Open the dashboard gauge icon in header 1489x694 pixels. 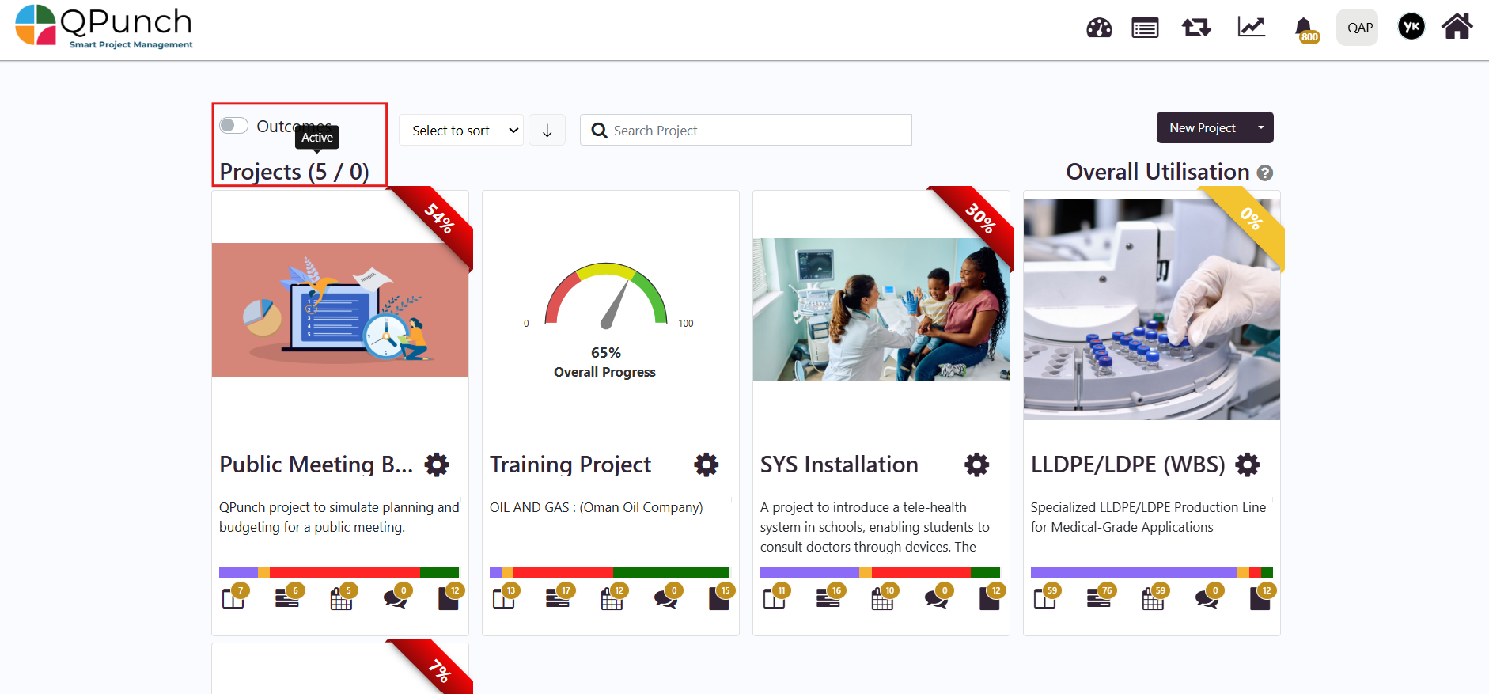click(1099, 28)
